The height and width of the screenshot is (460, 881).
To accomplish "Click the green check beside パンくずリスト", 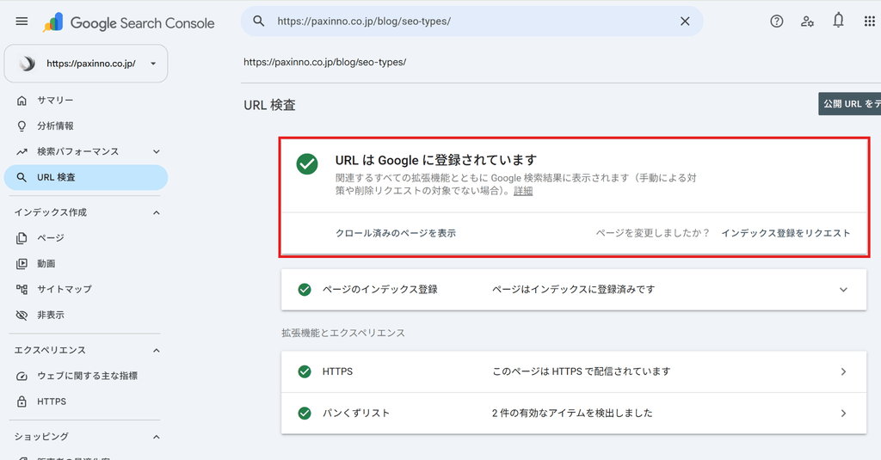I will click(305, 414).
